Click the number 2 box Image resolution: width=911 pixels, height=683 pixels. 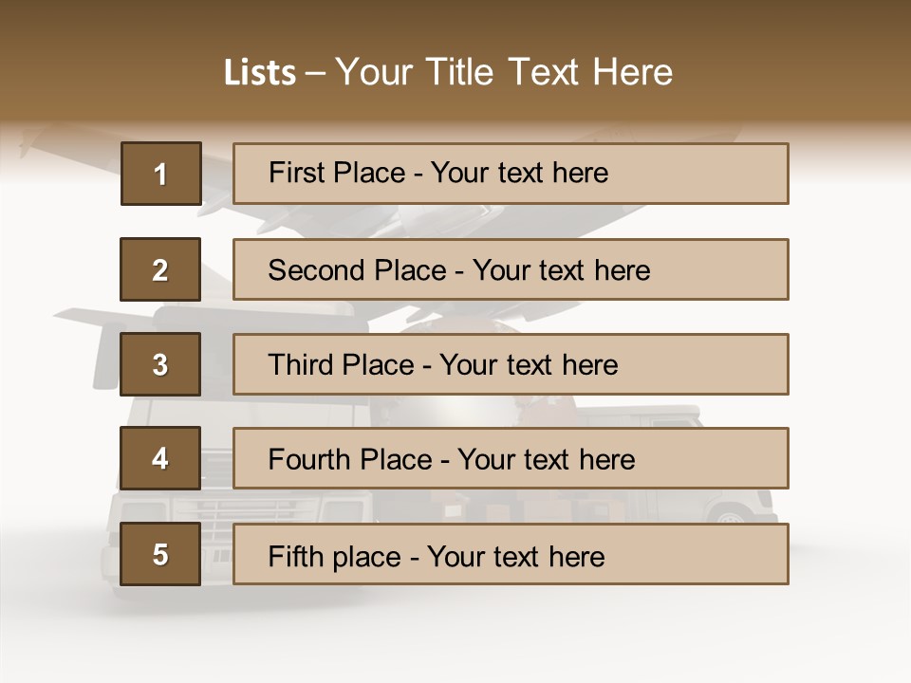(x=161, y=269)
